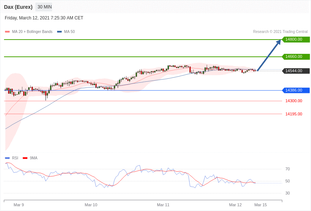Click the Dax (Eurex) chart title
The height and width of the screenshot is (211, 311).
(18, 7)
